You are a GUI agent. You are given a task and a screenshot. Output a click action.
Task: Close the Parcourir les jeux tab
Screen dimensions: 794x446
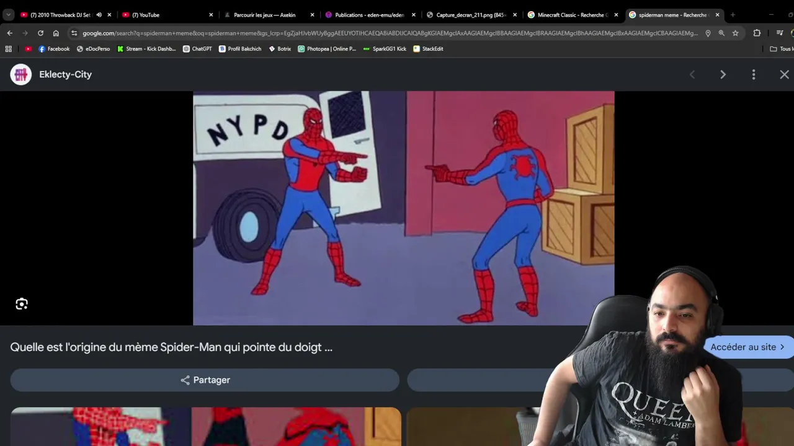(312, 15)
